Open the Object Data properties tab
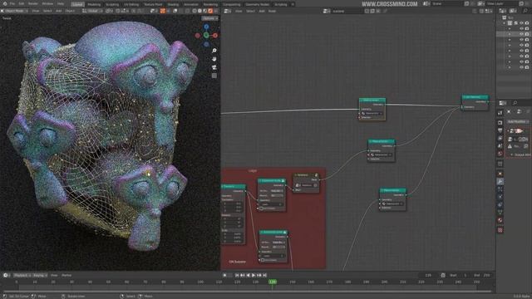The width and height of the screenshot is (532, 299). click(x=500, y=213)
